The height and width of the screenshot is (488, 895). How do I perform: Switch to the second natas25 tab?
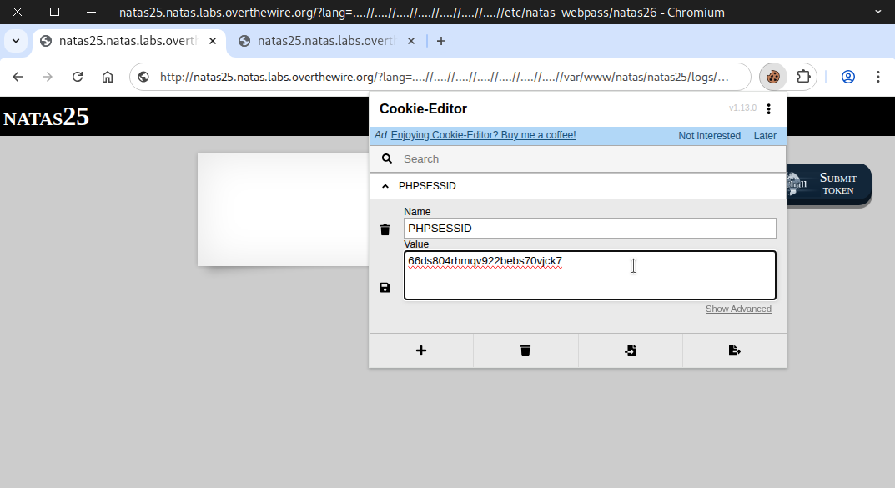(x=324, y=41)
